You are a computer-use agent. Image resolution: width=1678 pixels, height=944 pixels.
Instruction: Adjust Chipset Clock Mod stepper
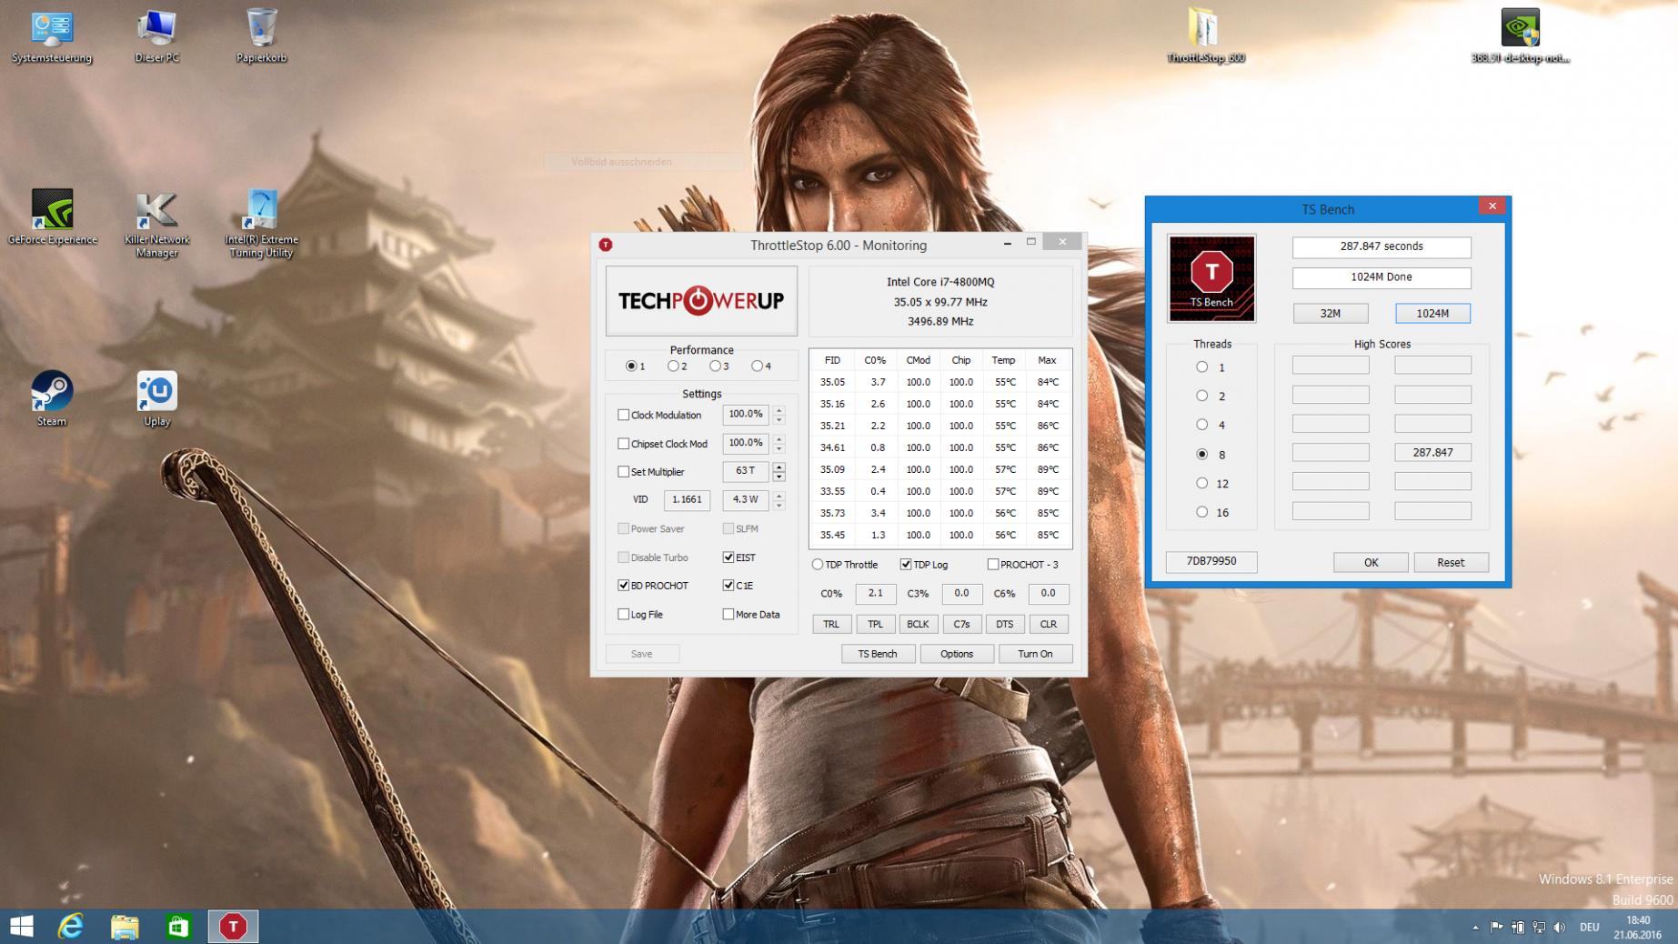779,444
